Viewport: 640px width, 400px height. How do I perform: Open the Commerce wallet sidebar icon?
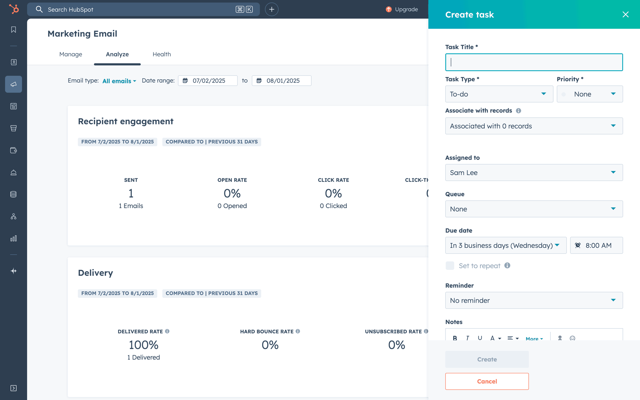[13, 150]
